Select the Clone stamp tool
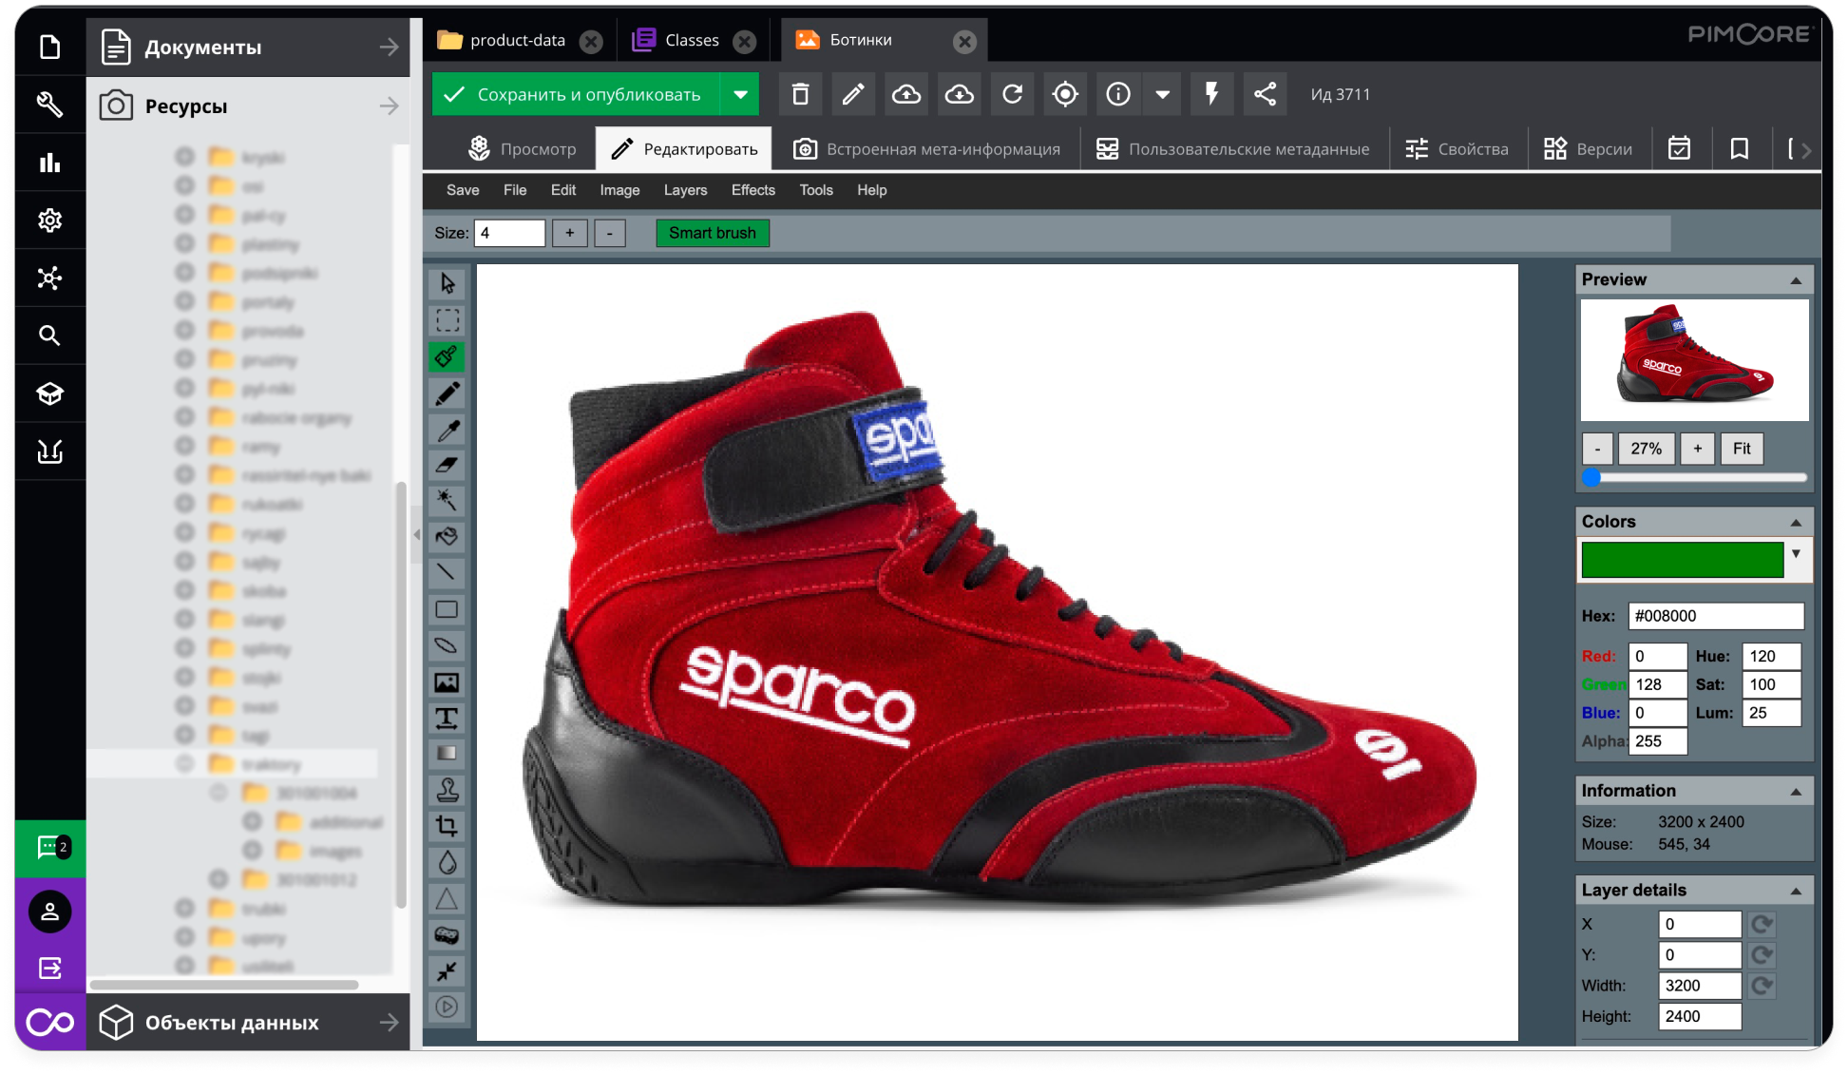The height and width of the screenshot is (1075, 1848). (448, 790)
